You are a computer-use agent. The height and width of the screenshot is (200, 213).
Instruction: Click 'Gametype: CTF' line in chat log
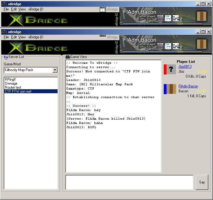coord(80,89)
